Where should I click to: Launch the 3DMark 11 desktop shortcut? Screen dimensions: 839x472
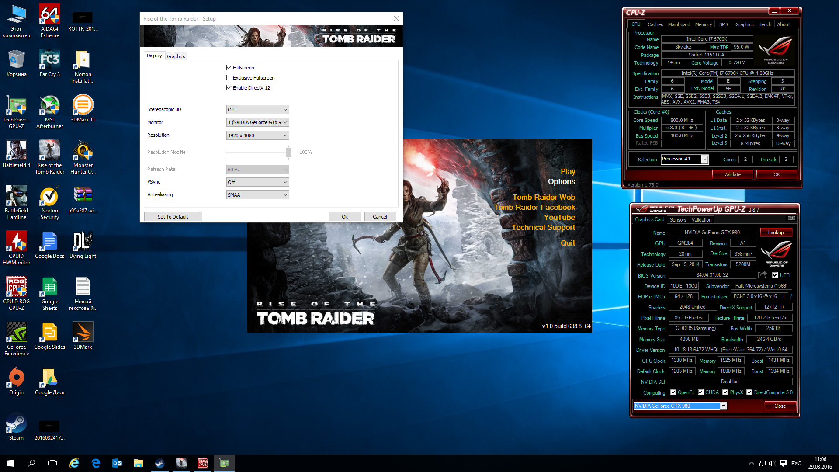tap(83, 106)
